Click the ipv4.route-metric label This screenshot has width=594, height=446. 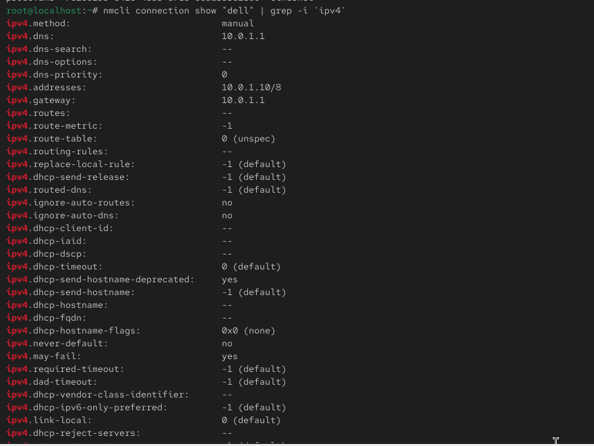point(54,126)
